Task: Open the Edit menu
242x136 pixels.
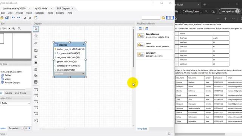Action: tap(3, 13)
